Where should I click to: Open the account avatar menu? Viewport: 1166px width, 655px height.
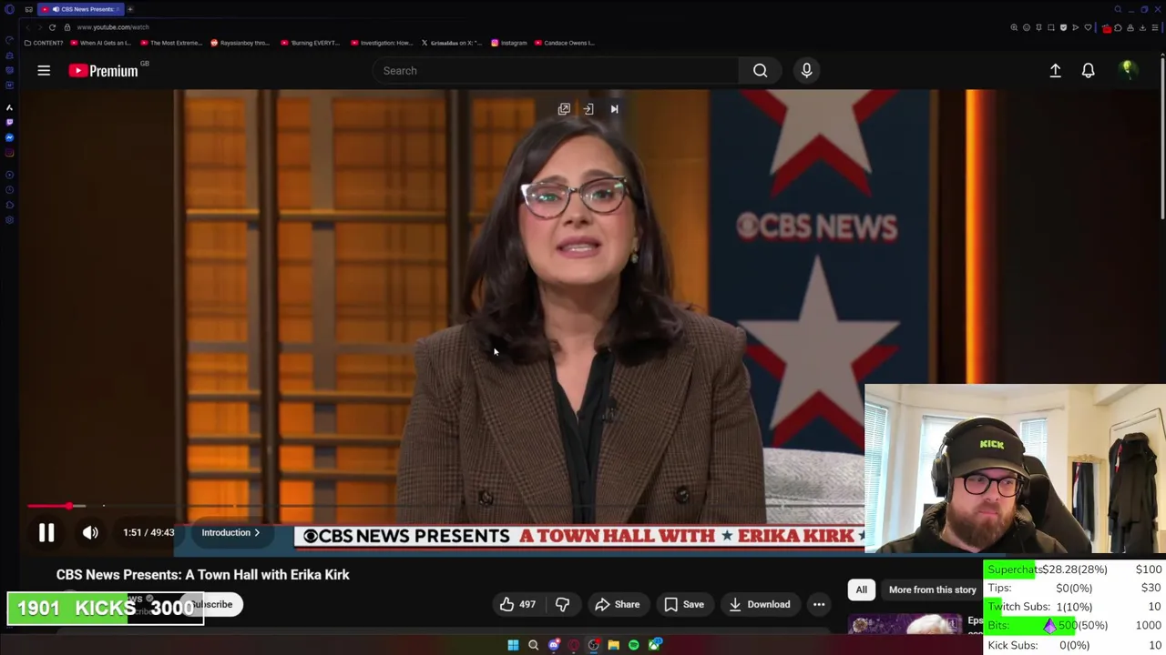pyautogui.click(x=1128, y=70)
